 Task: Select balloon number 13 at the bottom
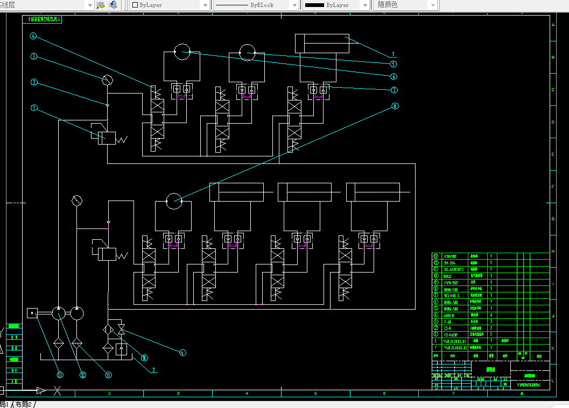tap(60, 375)
